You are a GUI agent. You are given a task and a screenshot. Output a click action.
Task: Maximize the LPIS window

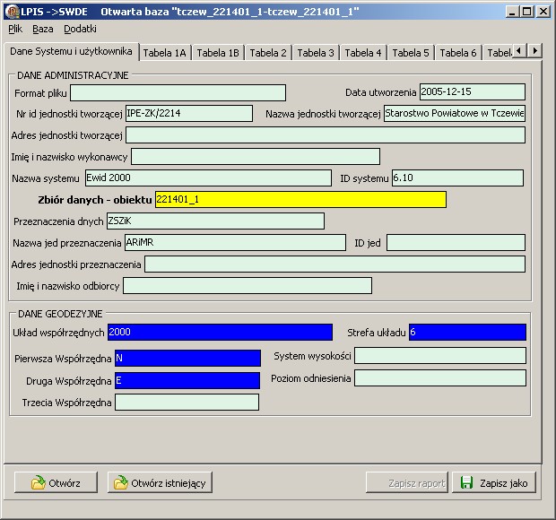[527, 12]
